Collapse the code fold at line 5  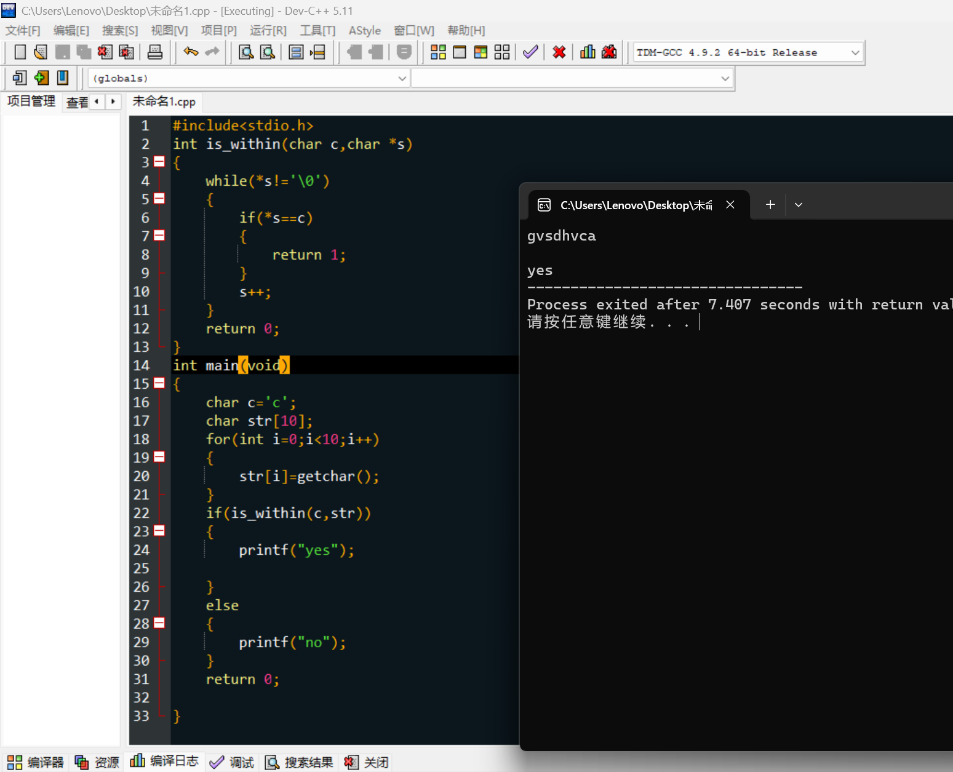159,199
